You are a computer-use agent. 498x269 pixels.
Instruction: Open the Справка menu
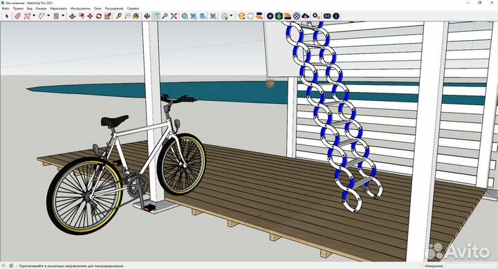(x=133, y=8)
